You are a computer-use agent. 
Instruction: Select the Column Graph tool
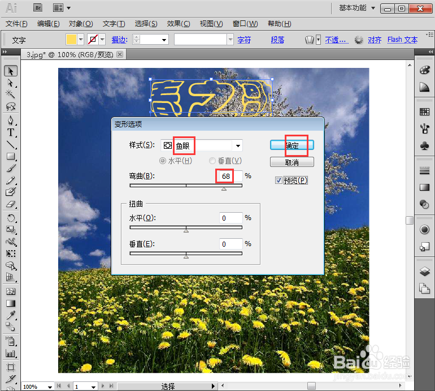click(x=11, y=353)
